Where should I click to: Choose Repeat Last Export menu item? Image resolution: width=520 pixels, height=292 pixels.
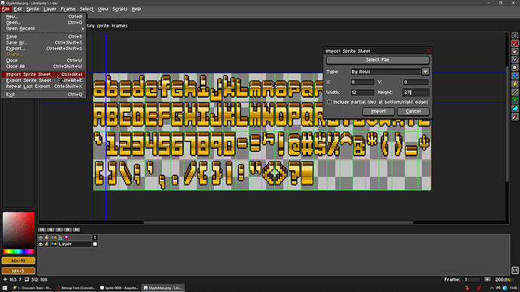point(44,87)
